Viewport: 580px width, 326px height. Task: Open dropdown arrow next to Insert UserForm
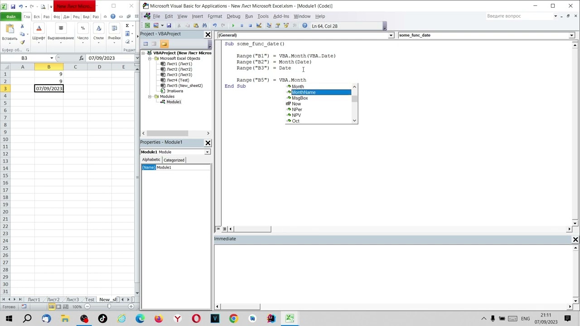[161, 26]
